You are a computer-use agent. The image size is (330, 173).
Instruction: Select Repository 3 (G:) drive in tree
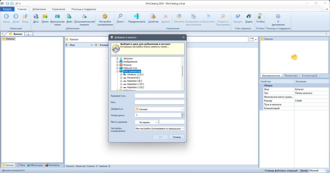(x=135, y=87)
